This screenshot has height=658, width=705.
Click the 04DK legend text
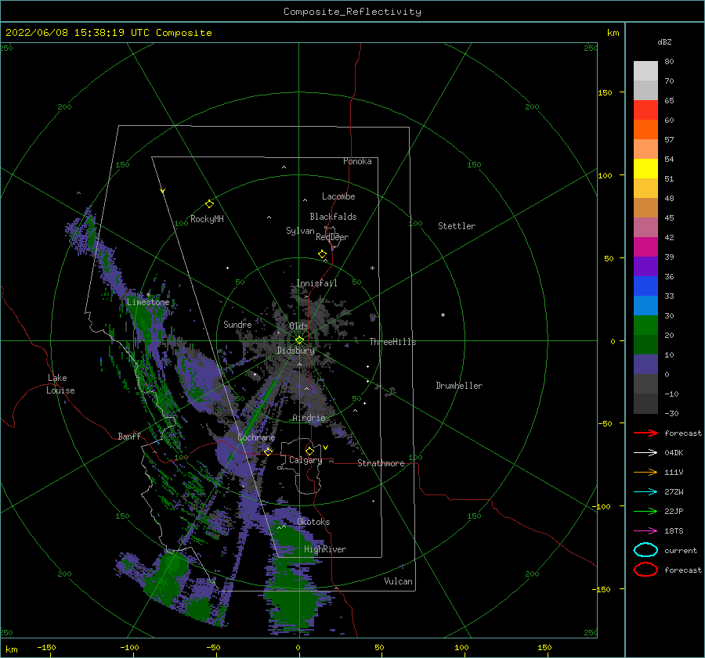[674, 452]
